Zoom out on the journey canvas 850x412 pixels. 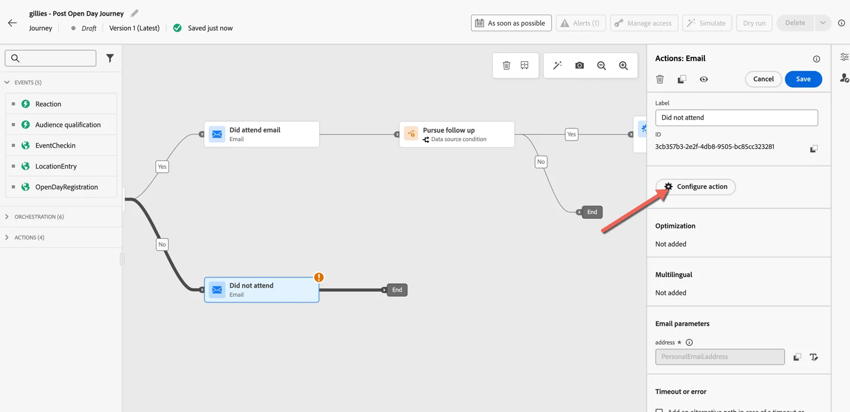tap(601, 65)
